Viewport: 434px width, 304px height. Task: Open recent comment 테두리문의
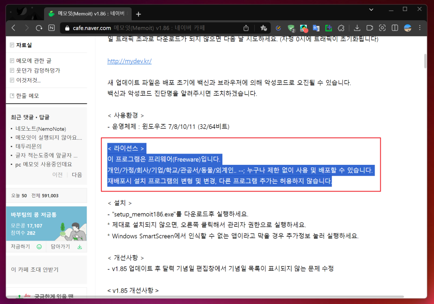pyautogui.click(x=28, y=146)
